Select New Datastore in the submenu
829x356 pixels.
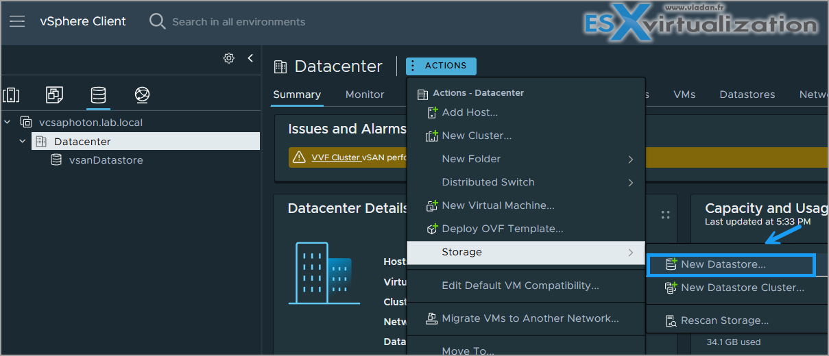click(x=731, y=264)
